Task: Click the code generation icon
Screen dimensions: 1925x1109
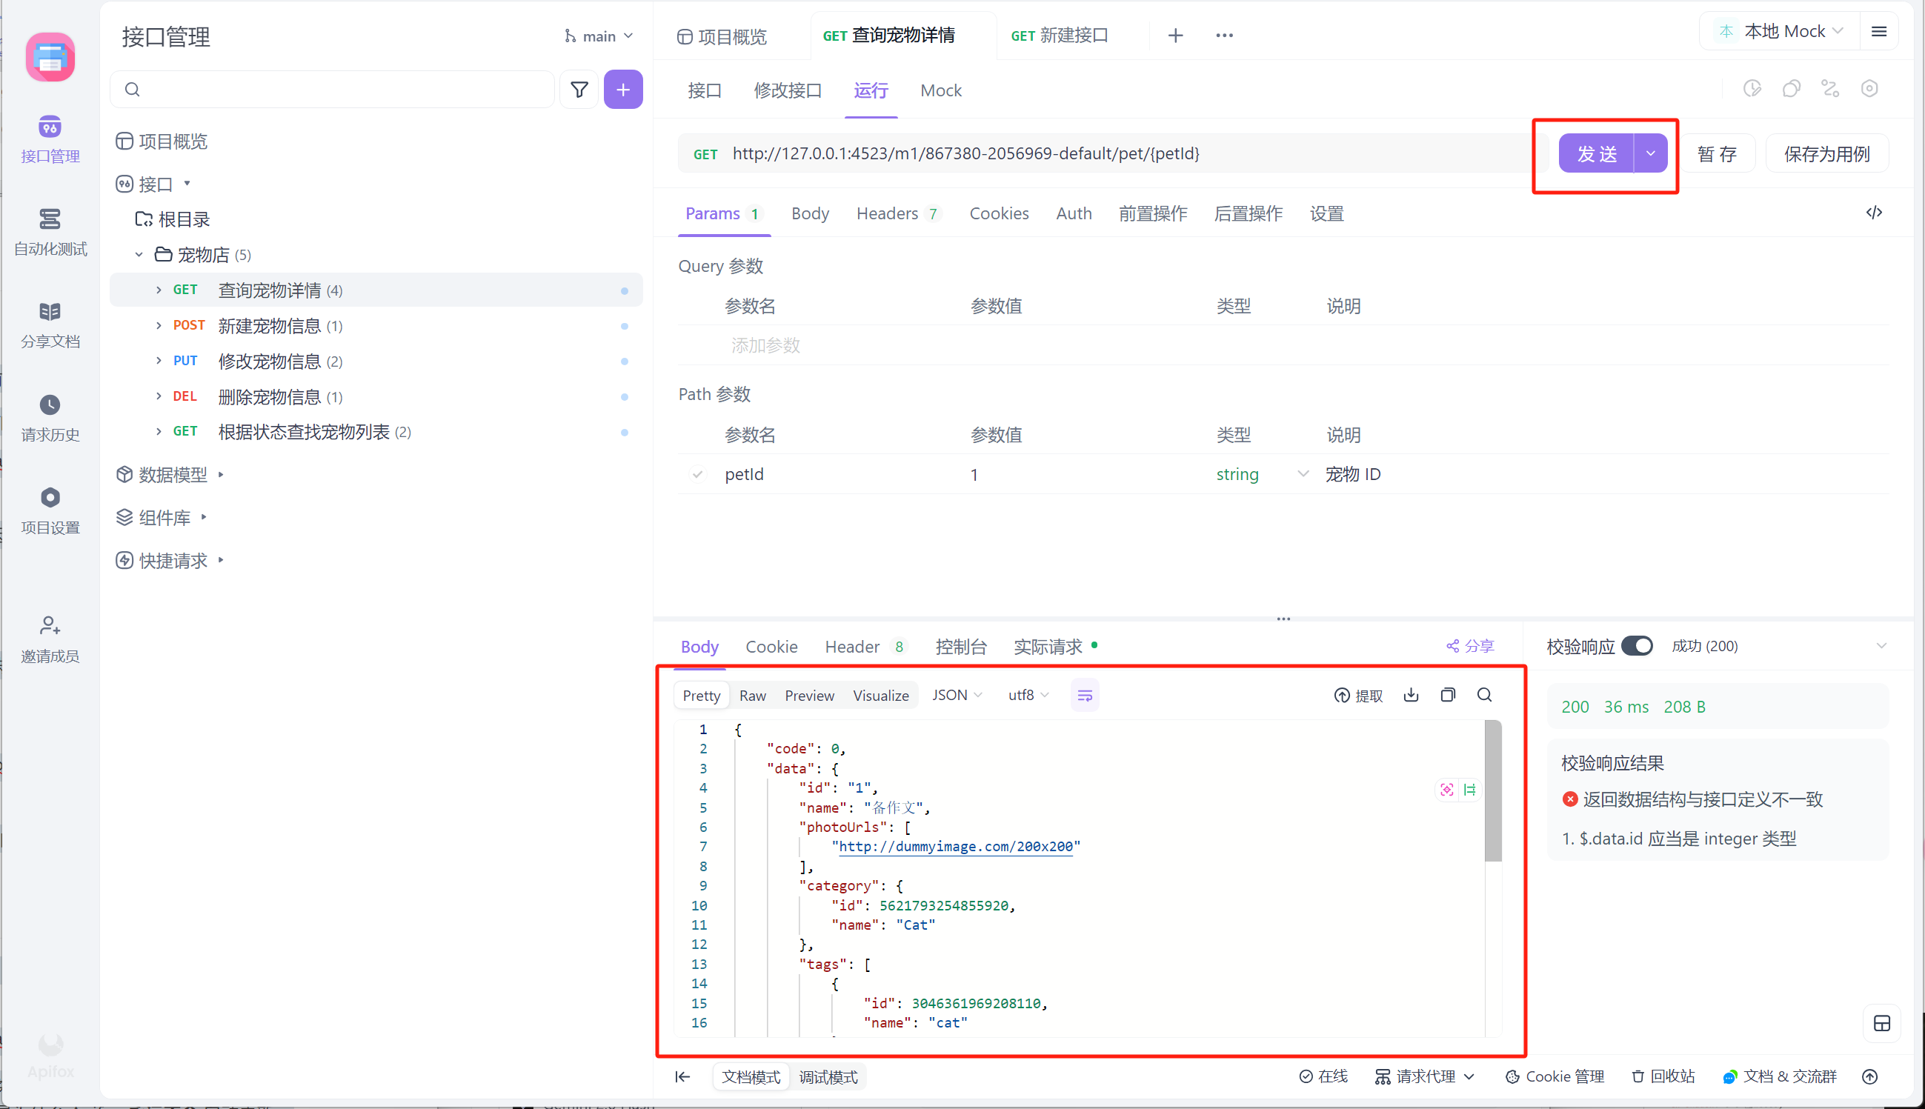Action: 1874,213
